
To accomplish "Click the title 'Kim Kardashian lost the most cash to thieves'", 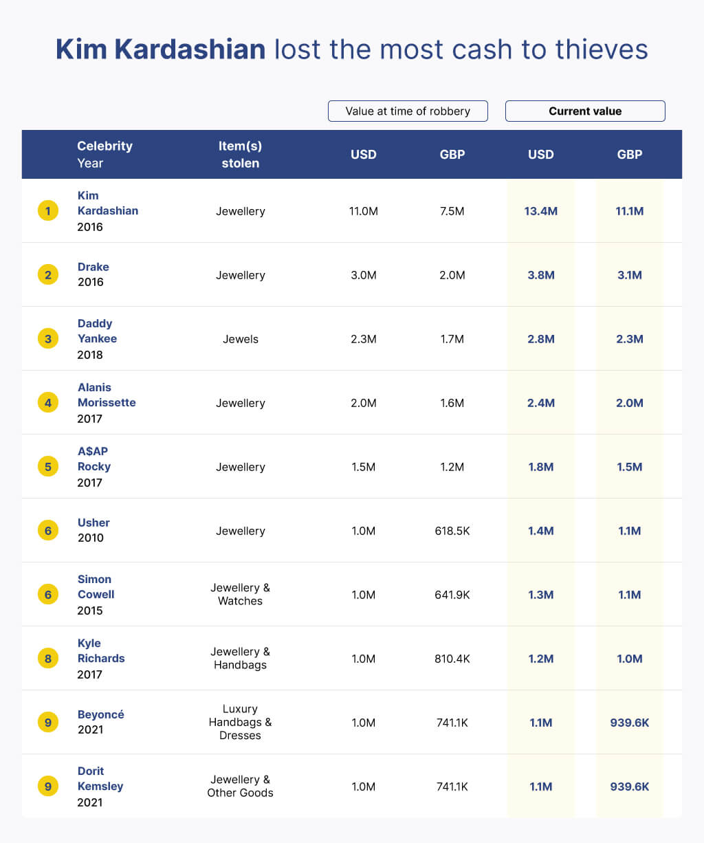I will pos(352,50).
